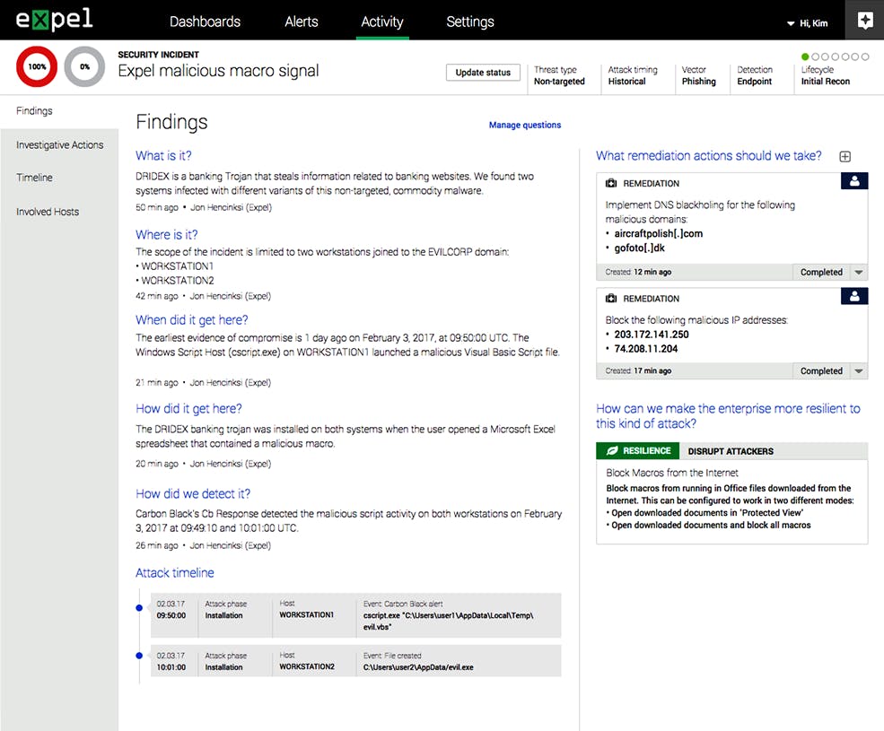884x731 pixels.
Task: Click the Detection Endpoint field
Action: (755, 75)
